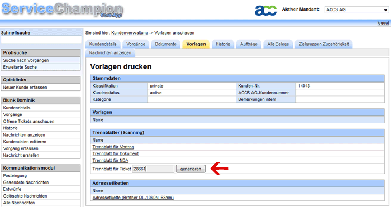Viewport: 391px width, 207px height.
Task: Click the Stammdaten section header
Action: pos(237,78)
